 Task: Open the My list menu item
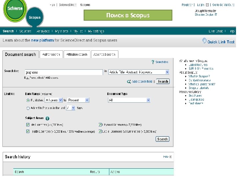click(78, 31)
